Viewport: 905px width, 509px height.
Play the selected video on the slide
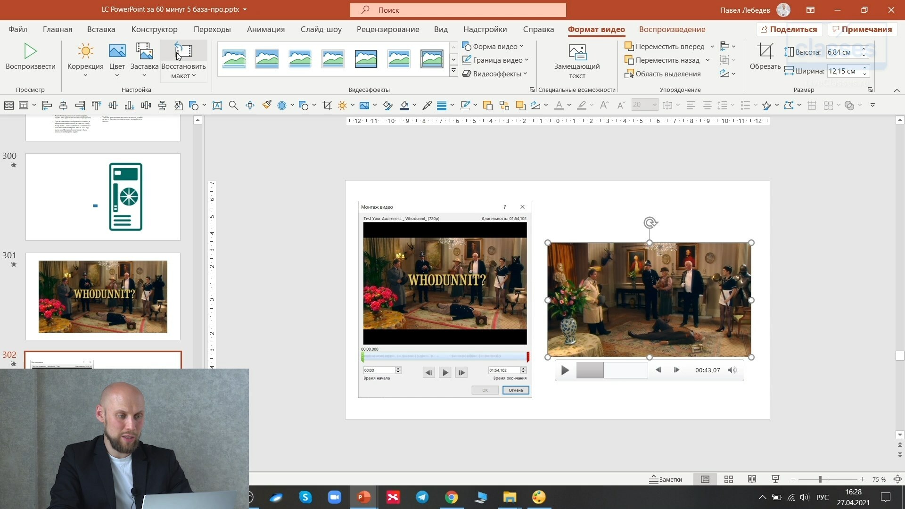(565, 370)
